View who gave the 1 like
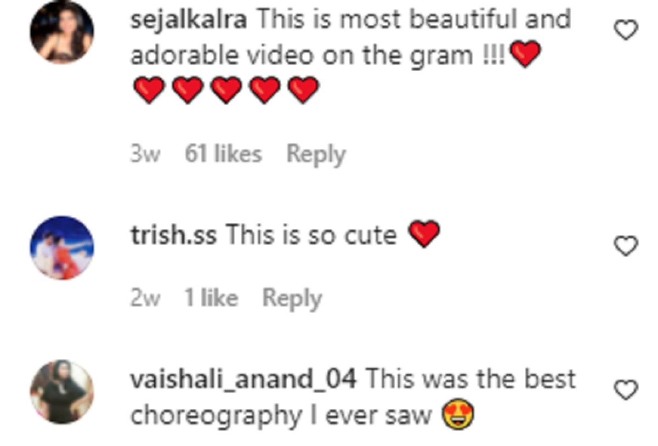The image size is (658, 446). point(211,298)
